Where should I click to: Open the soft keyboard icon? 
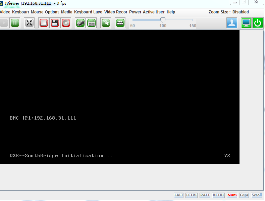(91, 23)
